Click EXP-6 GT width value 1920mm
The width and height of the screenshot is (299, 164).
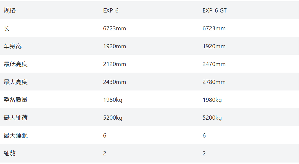click(214, 46)
